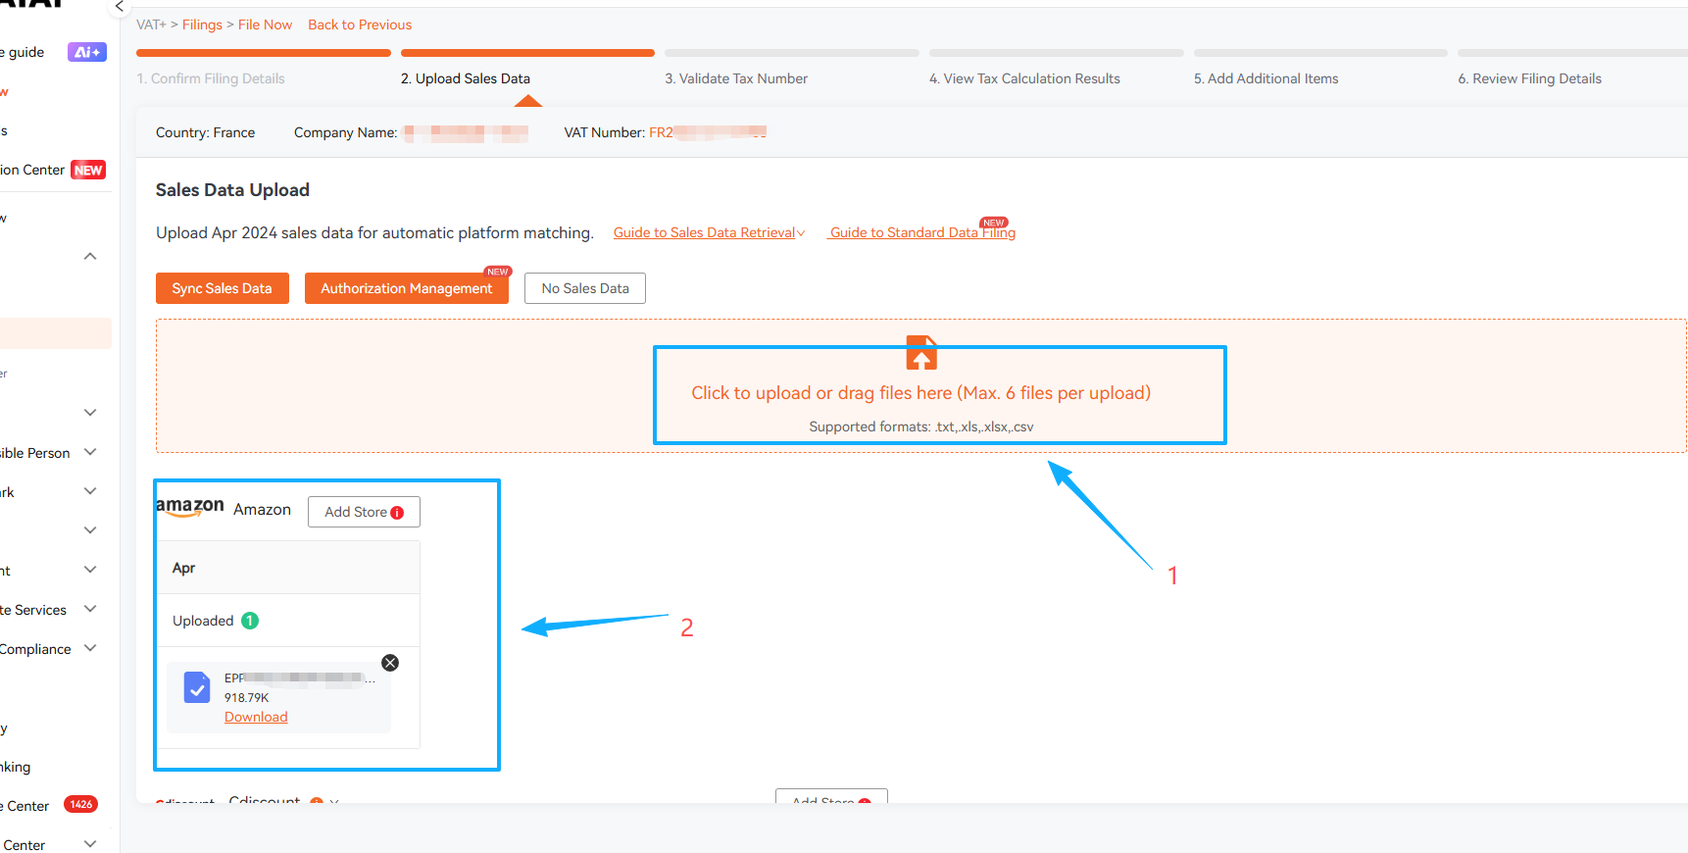Screen dimensions: 1688x853
Task: Collapse the open sidebar section chevron
Action: 90,256
